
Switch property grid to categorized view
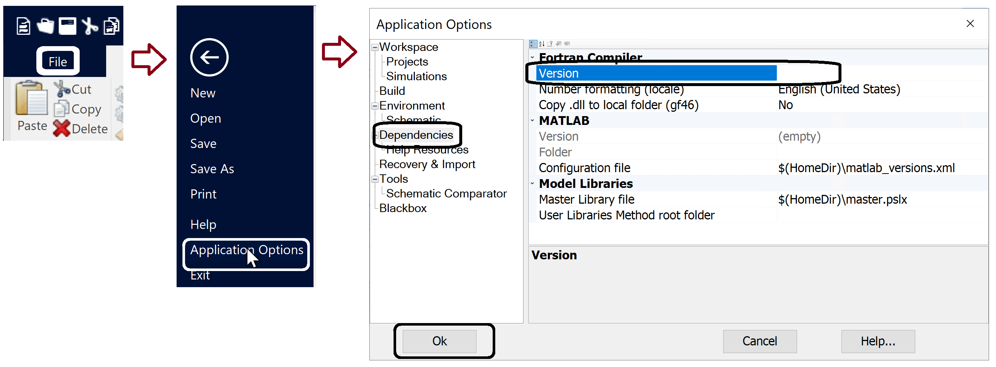[x=533, y=44]
